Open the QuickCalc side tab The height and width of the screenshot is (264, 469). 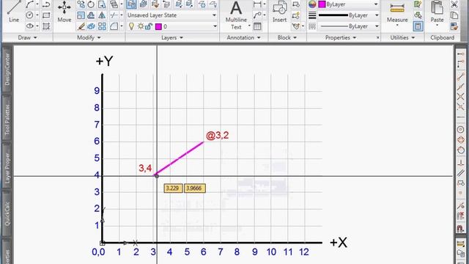(7, 213)
